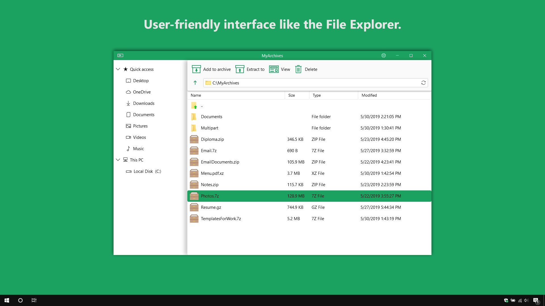Go up one folder level arrow
Screen dimensions: 545x306
[x=195, y=83]
